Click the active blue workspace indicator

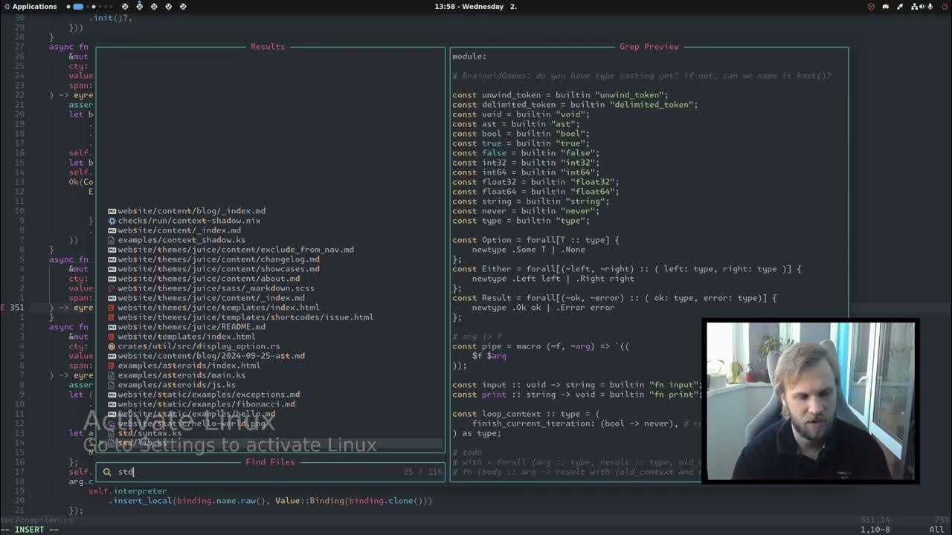(78, 6)
